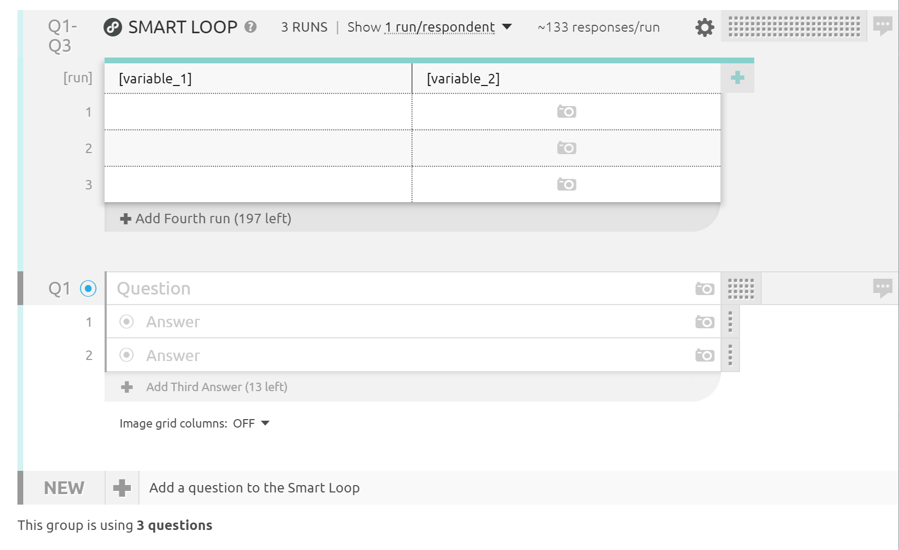Viewport: 899px width, 550px height.
Task: Add a question to the Smart Loop
Action: 254,488
